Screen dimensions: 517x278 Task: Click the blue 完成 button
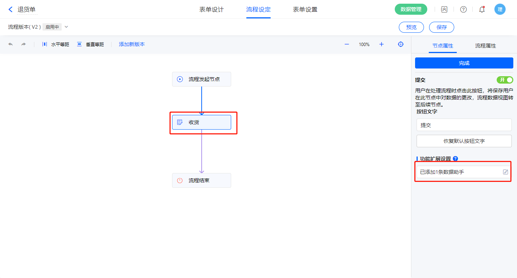pos(464,63)
